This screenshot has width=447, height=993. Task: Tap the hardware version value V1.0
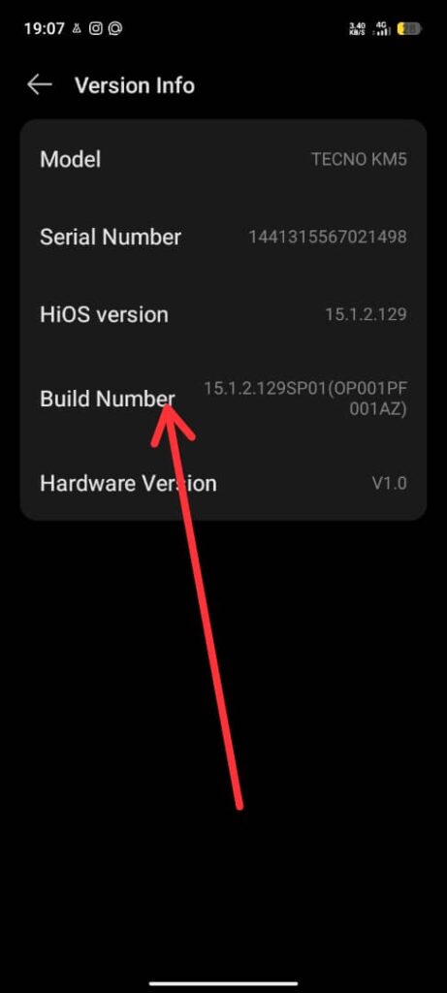(390, 484)
